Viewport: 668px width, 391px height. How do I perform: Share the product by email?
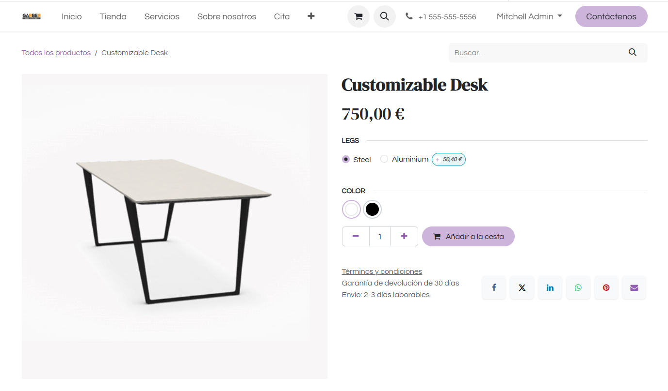[634, 287]
